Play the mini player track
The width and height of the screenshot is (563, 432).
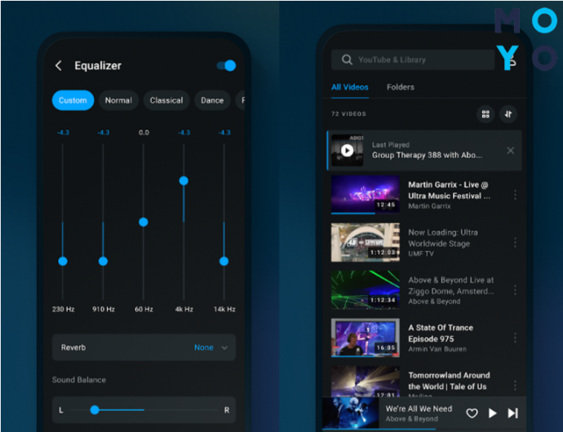point(493,413)
